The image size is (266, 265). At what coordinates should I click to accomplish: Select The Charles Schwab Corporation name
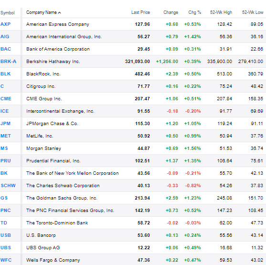coord(63,185)
